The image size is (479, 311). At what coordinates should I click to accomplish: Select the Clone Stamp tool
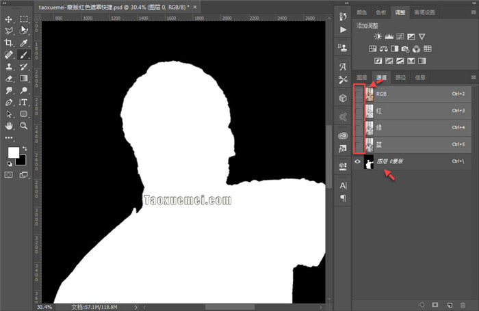[x=9, y=67]
